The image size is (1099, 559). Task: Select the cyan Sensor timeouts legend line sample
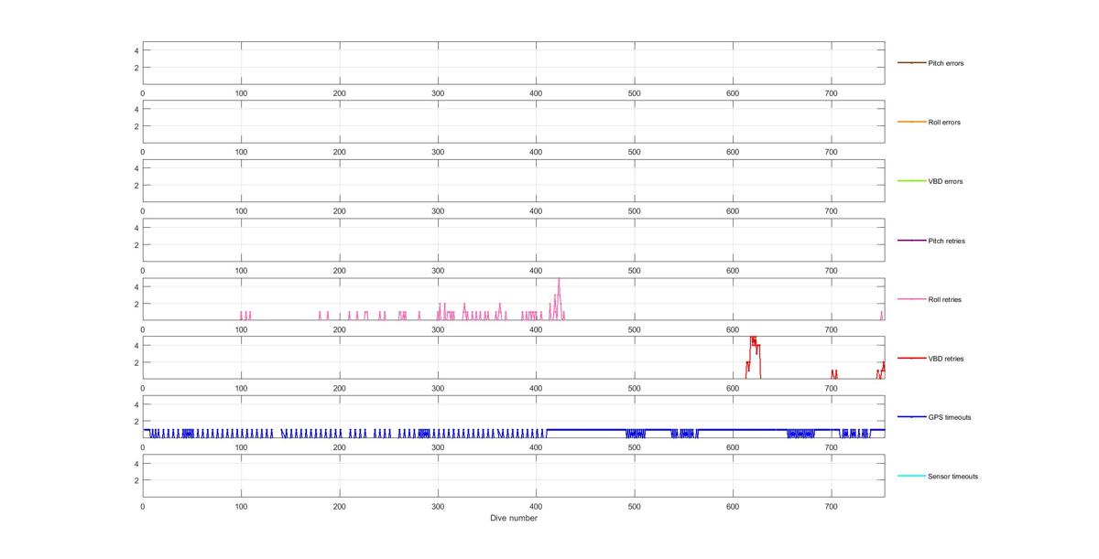click(911, 476)
